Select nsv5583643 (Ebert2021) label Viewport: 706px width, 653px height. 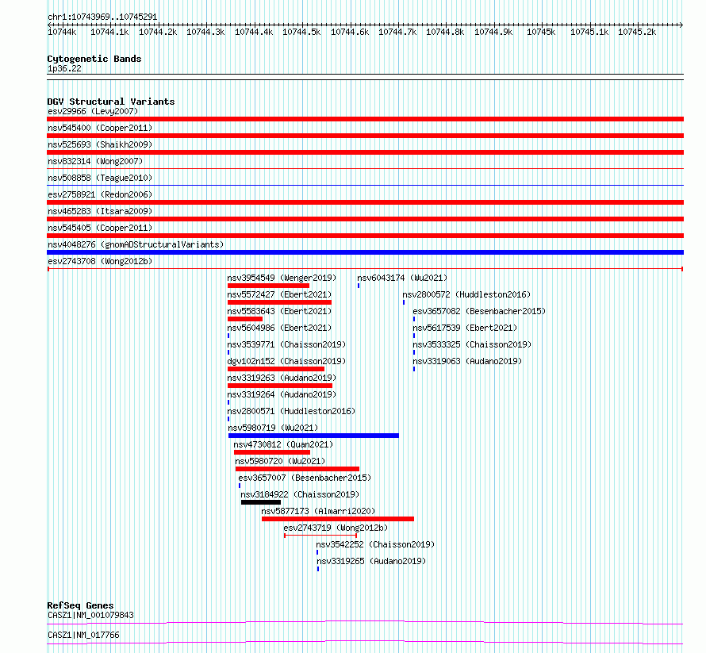[279, 311]
